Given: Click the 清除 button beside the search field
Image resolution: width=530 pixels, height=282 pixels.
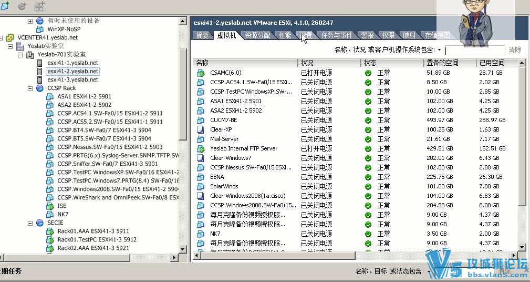Looking at the screenshot, I should [x=515, y=50].
